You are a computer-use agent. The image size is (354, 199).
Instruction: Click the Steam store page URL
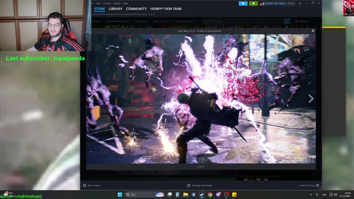(124, 14)
